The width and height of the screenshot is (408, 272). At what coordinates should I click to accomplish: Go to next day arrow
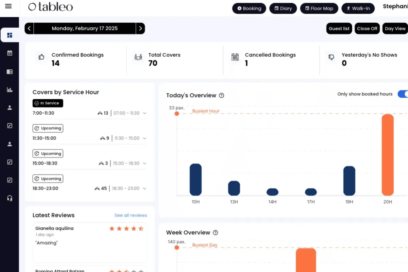pyautogui.click(x=140, y=29)
